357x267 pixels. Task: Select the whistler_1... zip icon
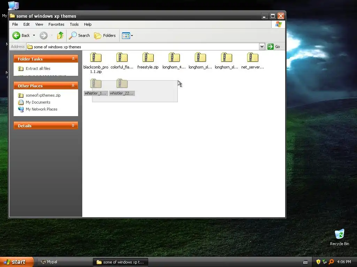96,83
